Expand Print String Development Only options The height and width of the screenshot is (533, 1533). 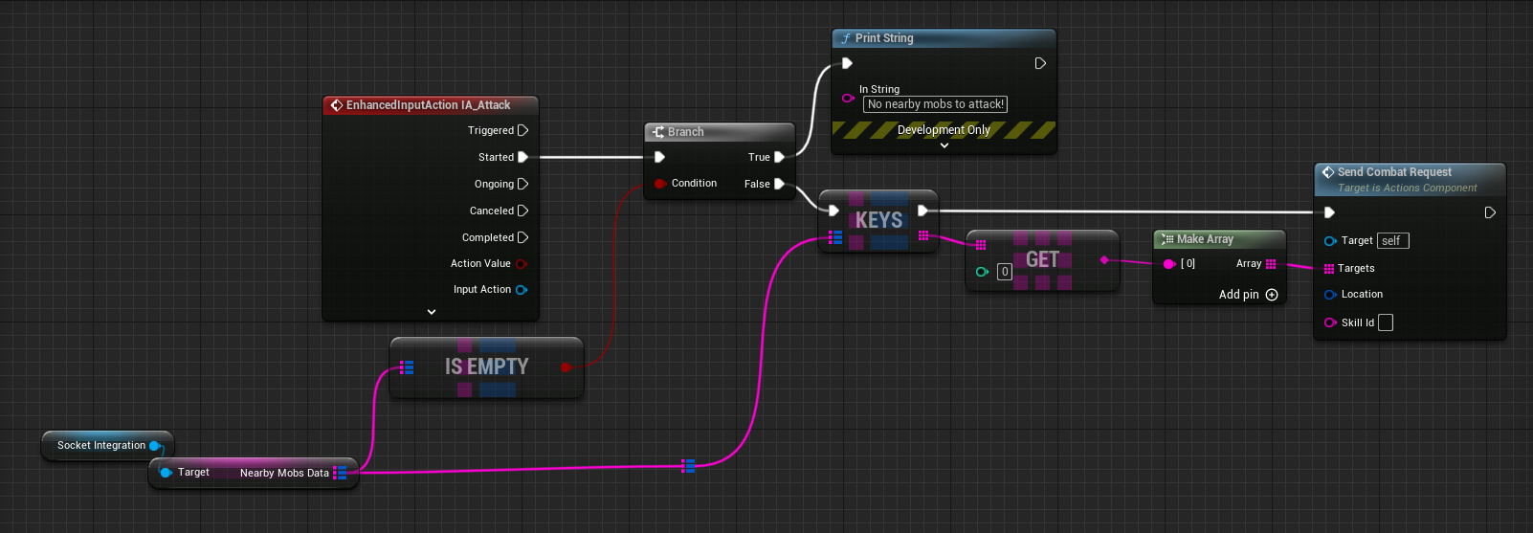tap(944, 145)
